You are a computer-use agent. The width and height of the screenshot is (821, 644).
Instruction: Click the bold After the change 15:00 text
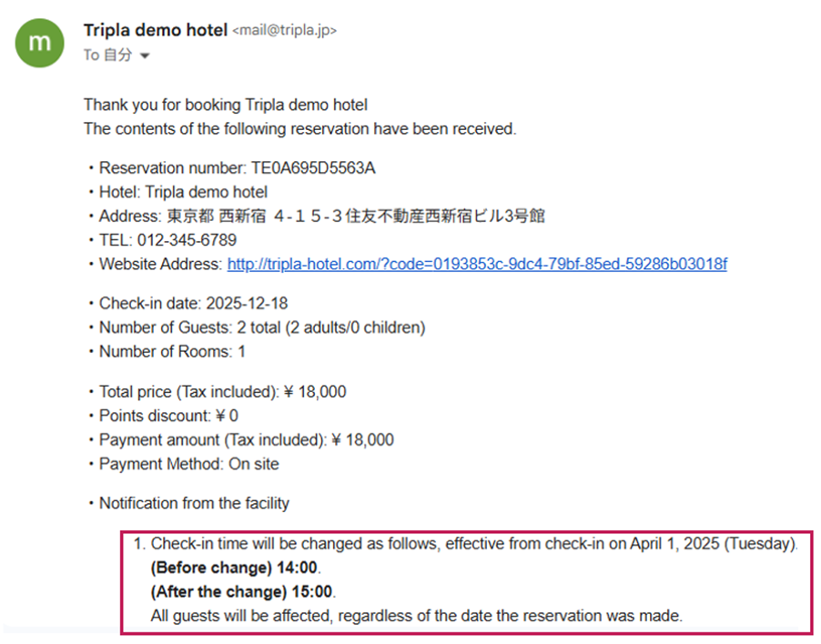click(243, 591)
